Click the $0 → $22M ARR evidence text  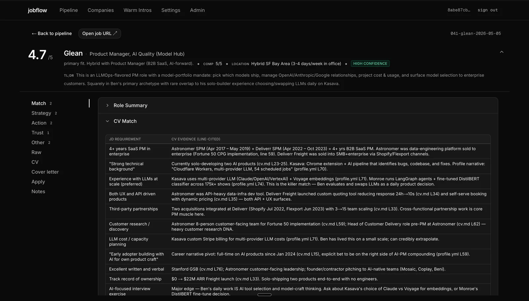tap(274, 279)
